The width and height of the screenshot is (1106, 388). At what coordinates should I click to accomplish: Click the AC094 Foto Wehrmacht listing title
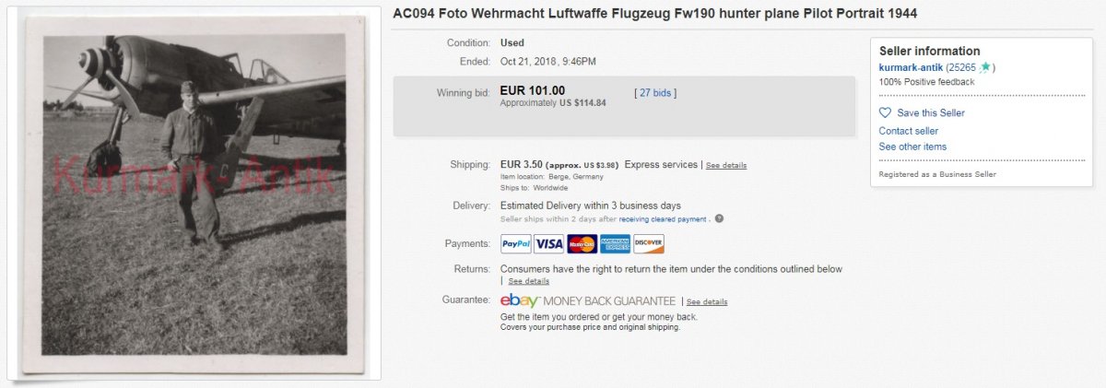tap(654, 14)
